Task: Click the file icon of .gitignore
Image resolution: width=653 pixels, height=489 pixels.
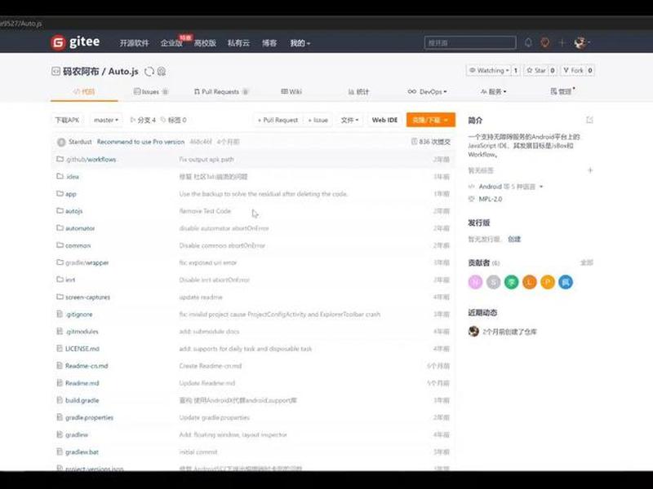Action: point(60,314)
